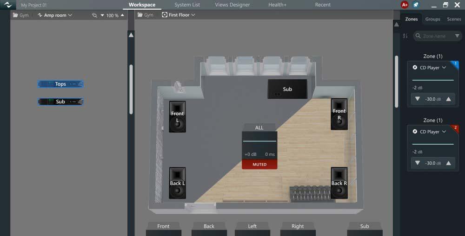Open the Health+ tab
Screen dimensions: 465x236
coord(277,5)
